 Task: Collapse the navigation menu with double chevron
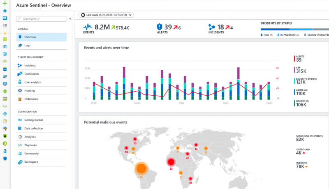(x=70, y=18)
